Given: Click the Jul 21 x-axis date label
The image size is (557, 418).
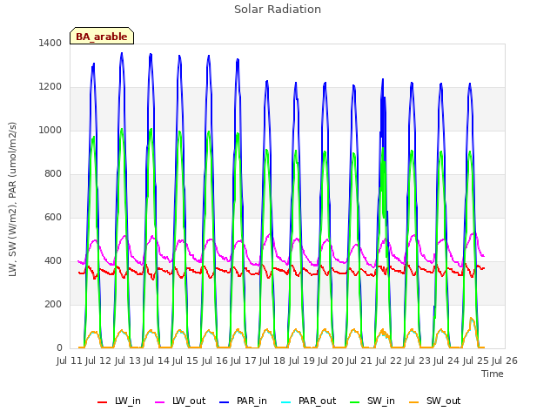Looking at the screenshot, I should pyautogui.click(x=359, y=361).
